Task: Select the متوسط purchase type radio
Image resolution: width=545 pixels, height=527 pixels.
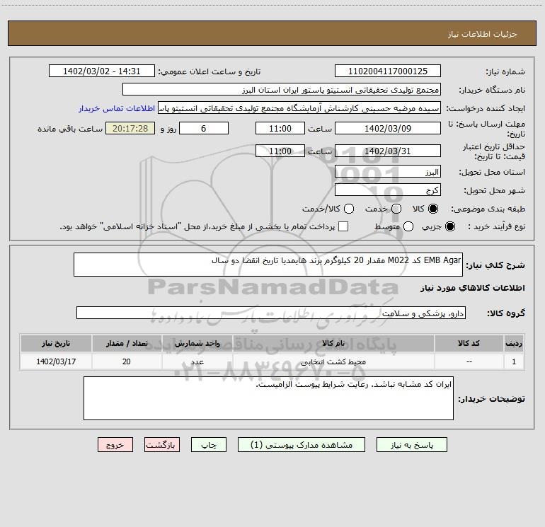Action: click(x=408, y=226)
